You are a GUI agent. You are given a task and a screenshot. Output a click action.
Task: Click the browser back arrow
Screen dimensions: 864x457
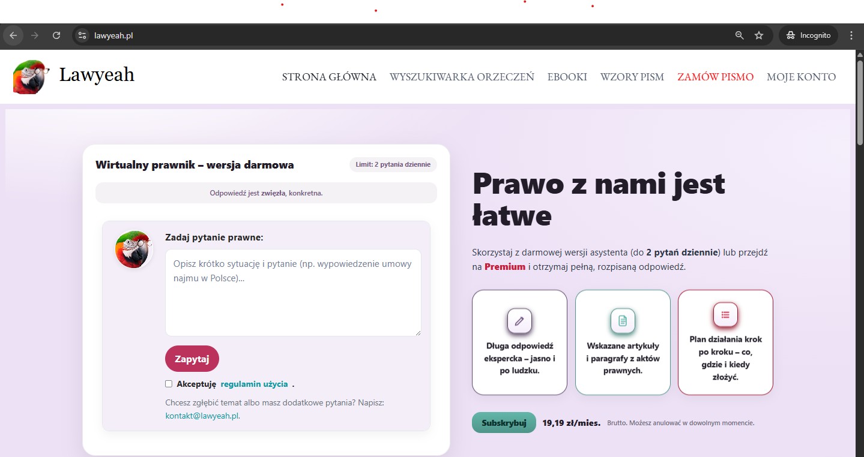(13, 35)
